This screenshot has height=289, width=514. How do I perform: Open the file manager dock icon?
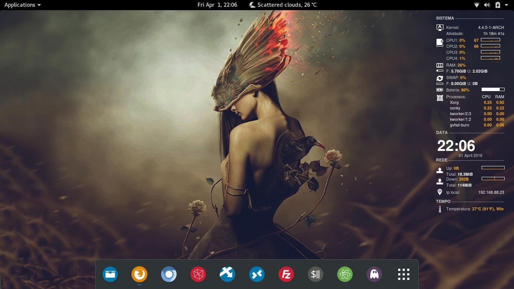[110, 274]
